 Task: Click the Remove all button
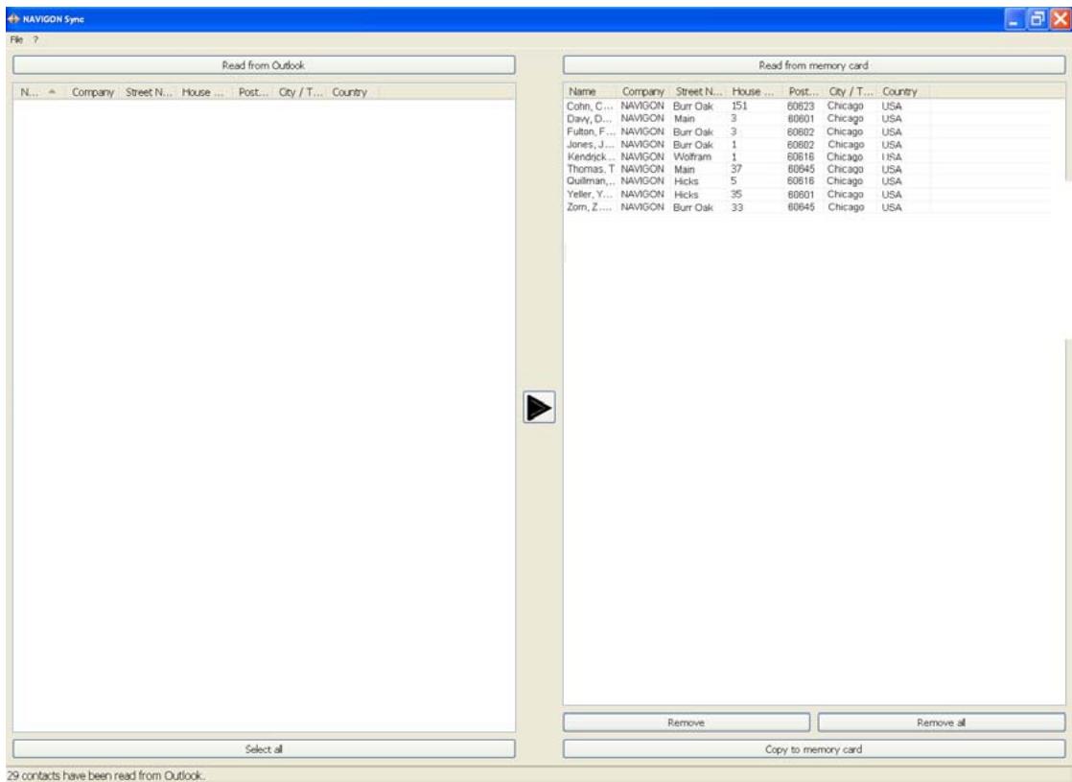[942, 722]
